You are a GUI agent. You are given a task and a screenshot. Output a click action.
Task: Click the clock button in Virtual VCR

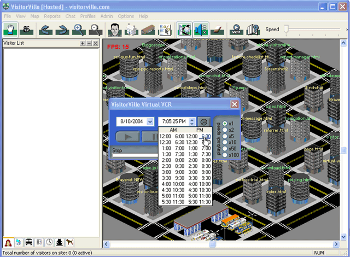coord(204,121)
